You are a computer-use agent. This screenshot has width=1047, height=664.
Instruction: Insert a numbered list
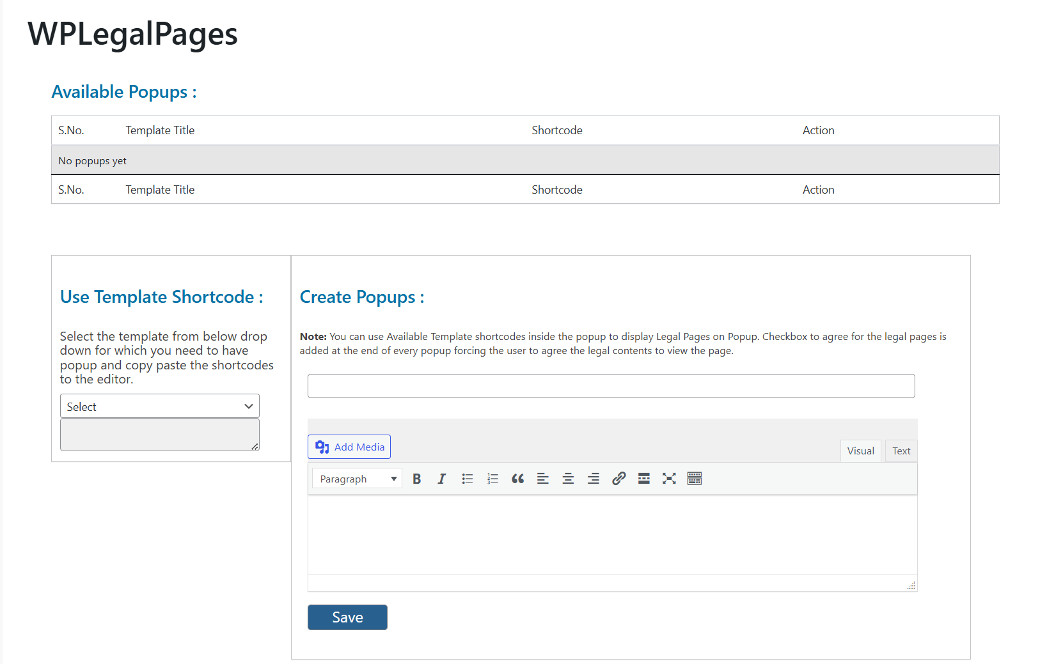492,479
